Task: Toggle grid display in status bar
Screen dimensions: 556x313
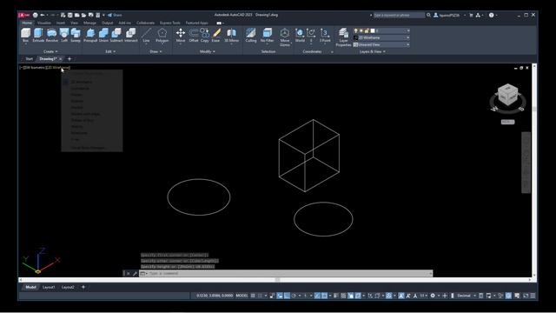Action: point(253,296)
